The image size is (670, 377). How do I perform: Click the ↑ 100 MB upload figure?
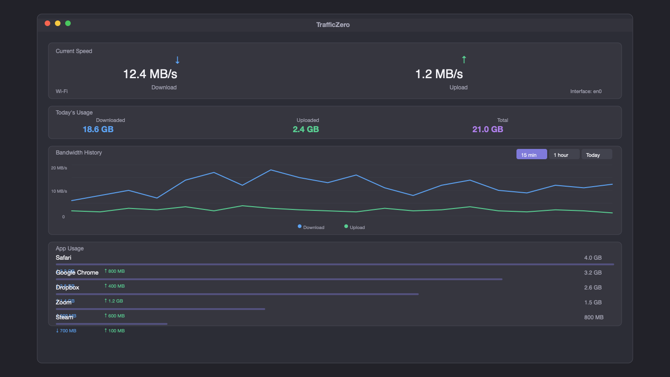point(114,330)
